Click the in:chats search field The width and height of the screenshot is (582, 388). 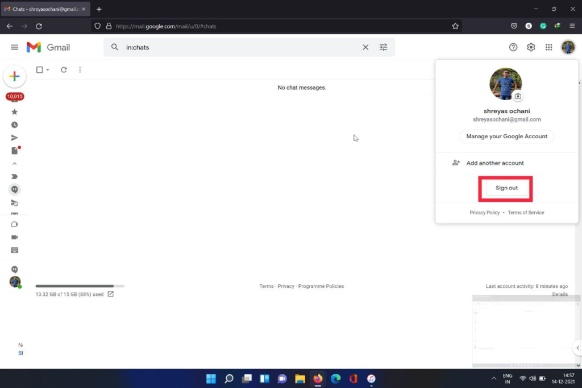coord(239,47)
